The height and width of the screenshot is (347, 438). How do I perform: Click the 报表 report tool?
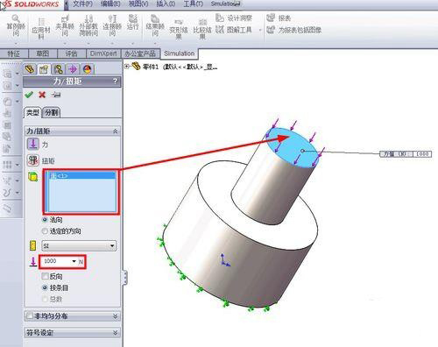click(279, 18)
